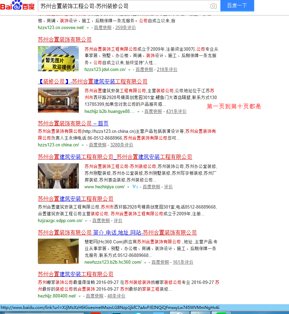
Task: Open 苏州合置装饰有限公司 – 首页 result title
Action: click(x=73, y=123)
